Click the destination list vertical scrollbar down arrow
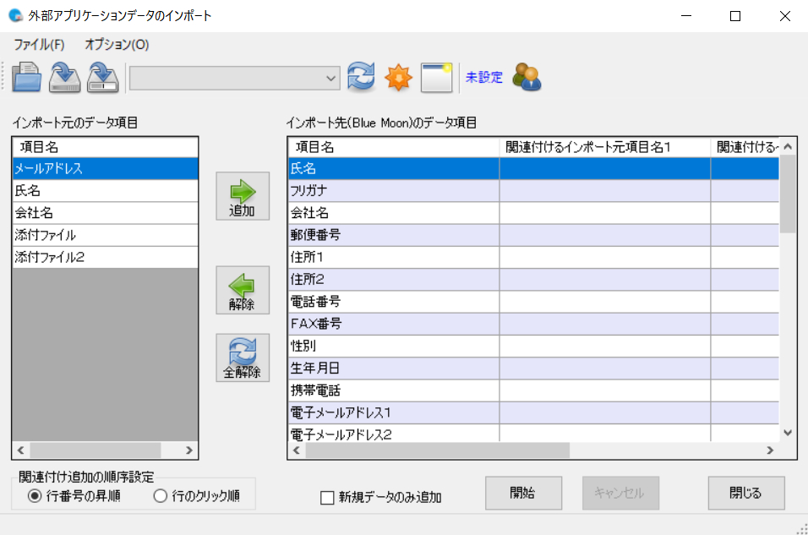This screenshot has height=535, width=808. click(x=788, y=432)
